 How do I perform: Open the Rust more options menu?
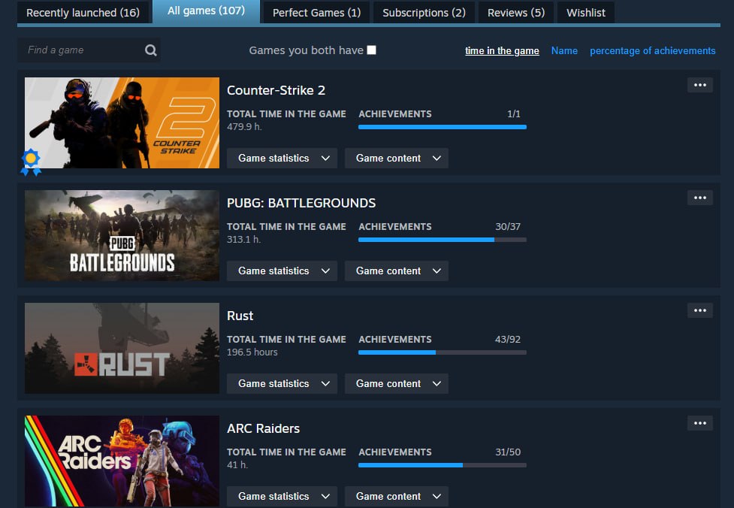point(700,310)
